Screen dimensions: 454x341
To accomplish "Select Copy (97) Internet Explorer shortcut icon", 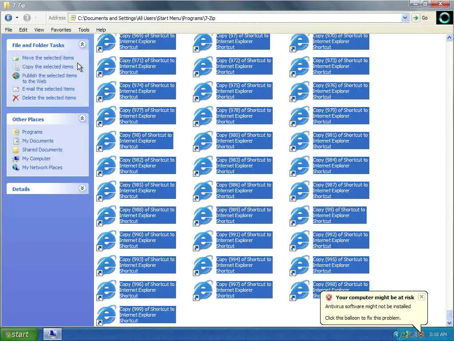I will click(203, 42).
